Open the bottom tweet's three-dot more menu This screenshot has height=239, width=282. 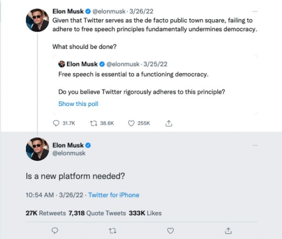tap(255, 145)
